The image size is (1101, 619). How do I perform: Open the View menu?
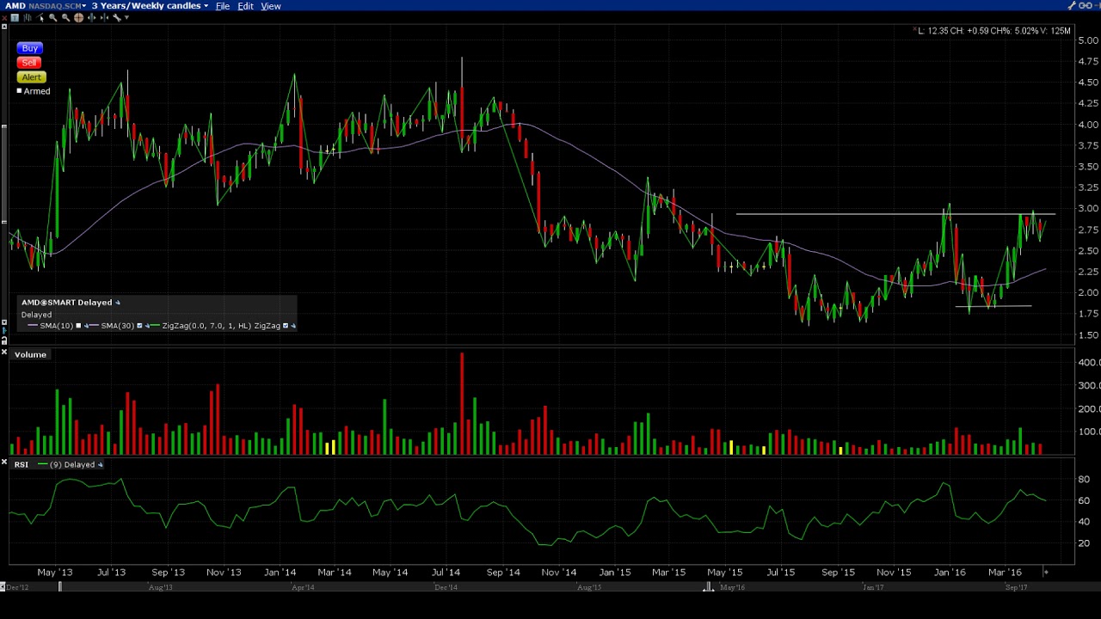(x=271, y=6)
